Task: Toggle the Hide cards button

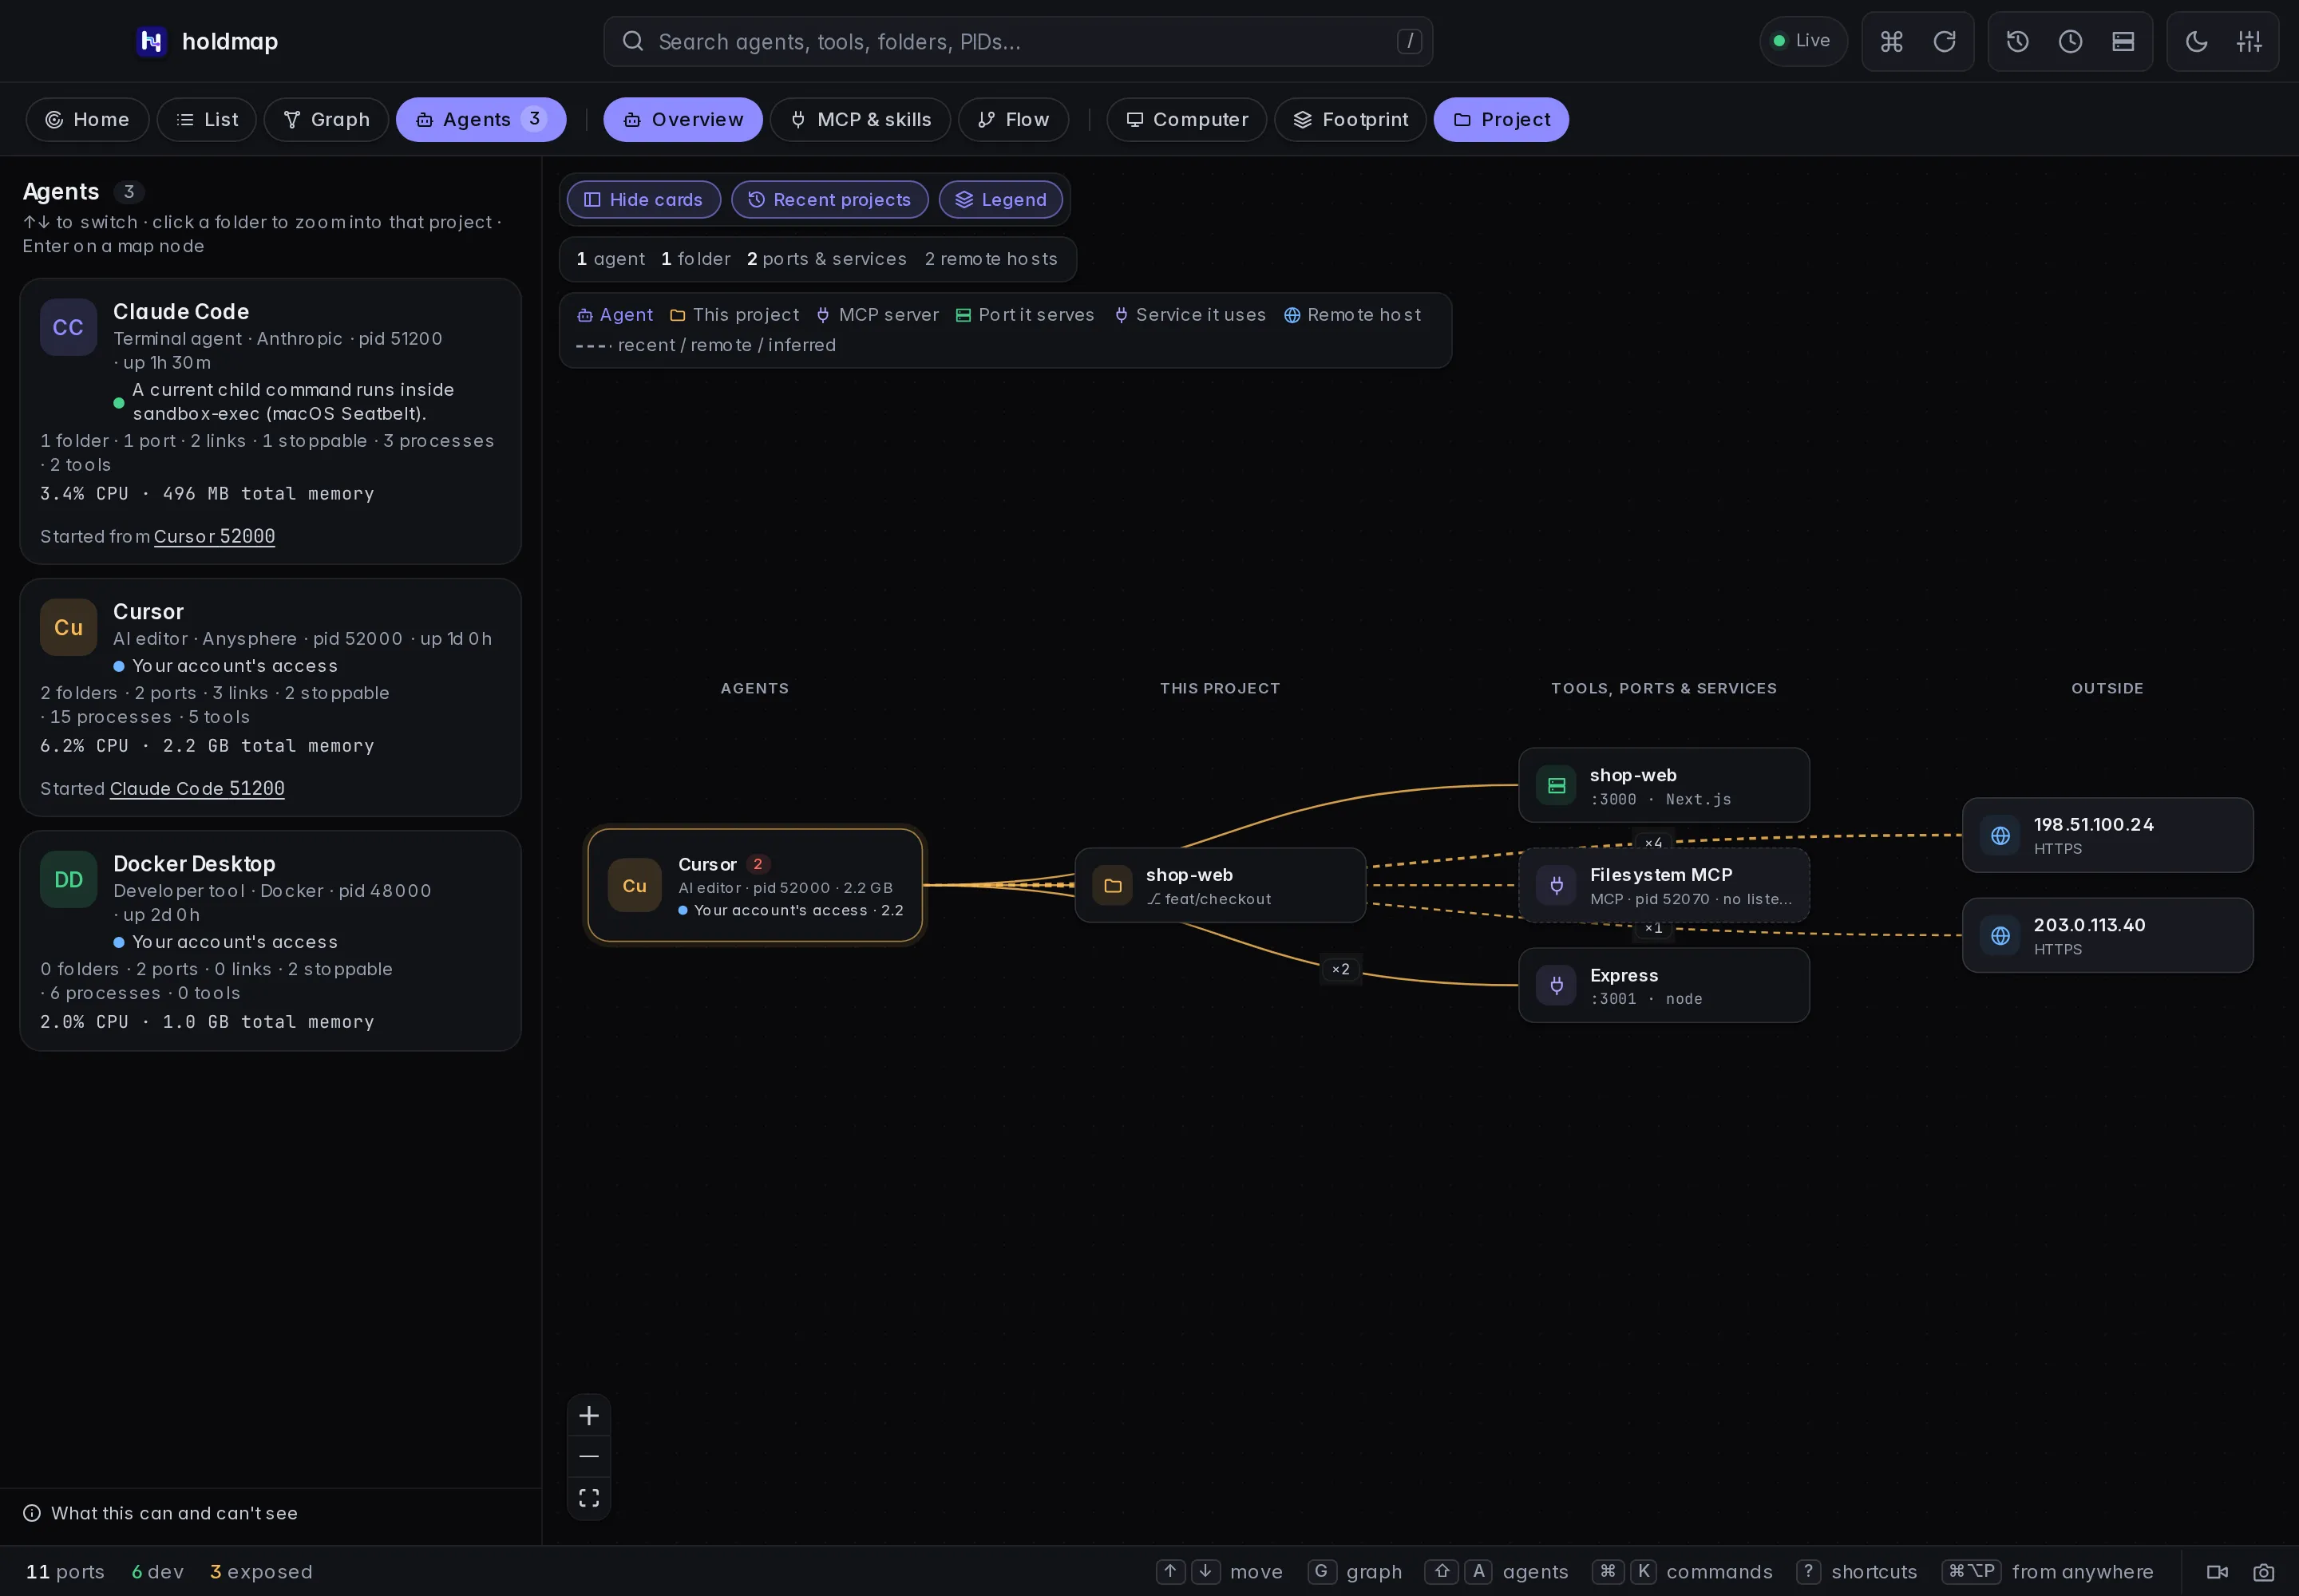Action: tap(643, 199)
